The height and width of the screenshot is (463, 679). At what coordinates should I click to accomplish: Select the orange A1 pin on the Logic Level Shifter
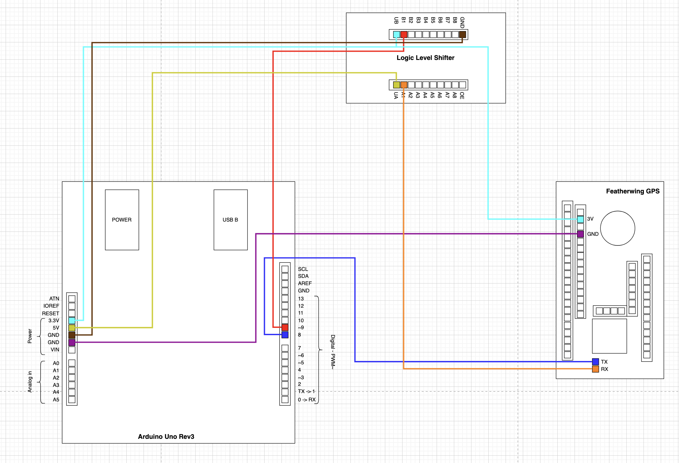(404, 85)
